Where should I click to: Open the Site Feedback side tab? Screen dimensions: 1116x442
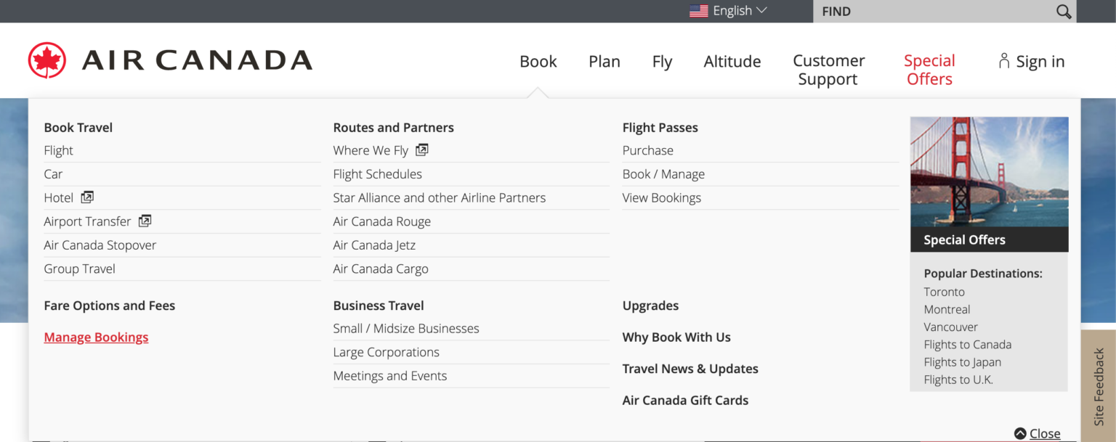1099,386
